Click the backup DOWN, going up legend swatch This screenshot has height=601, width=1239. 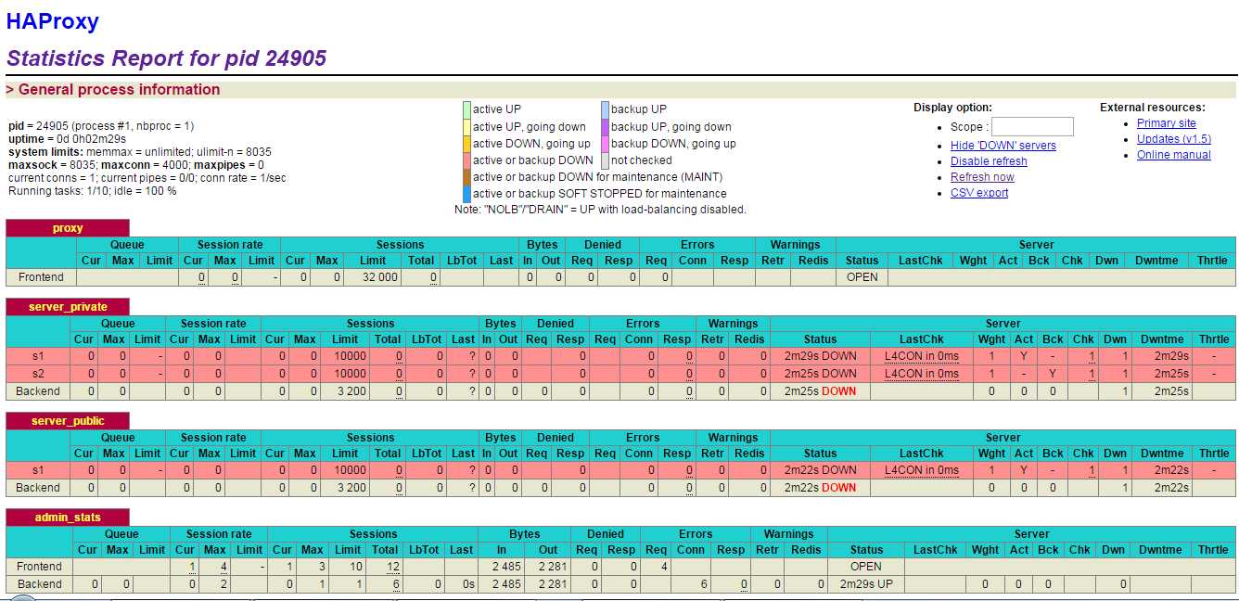tap(605, 144)
